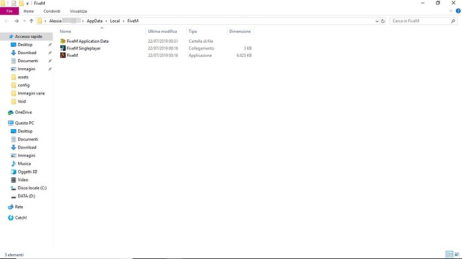Open Documenti under Accesso rapido

27,61
